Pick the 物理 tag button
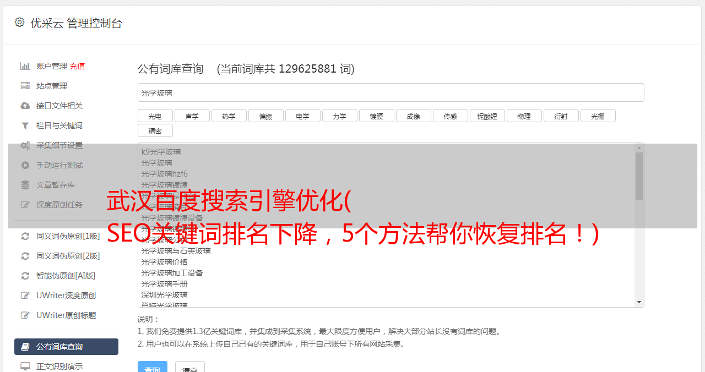This screenshot has width=705, height=372. tap(524, 116)
